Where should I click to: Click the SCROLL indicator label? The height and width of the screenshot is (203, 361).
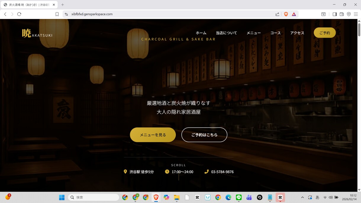(178, 165)
